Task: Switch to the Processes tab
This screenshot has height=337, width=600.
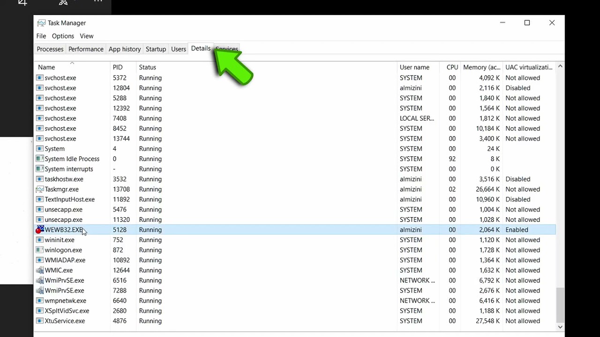Action: (50, 49)
